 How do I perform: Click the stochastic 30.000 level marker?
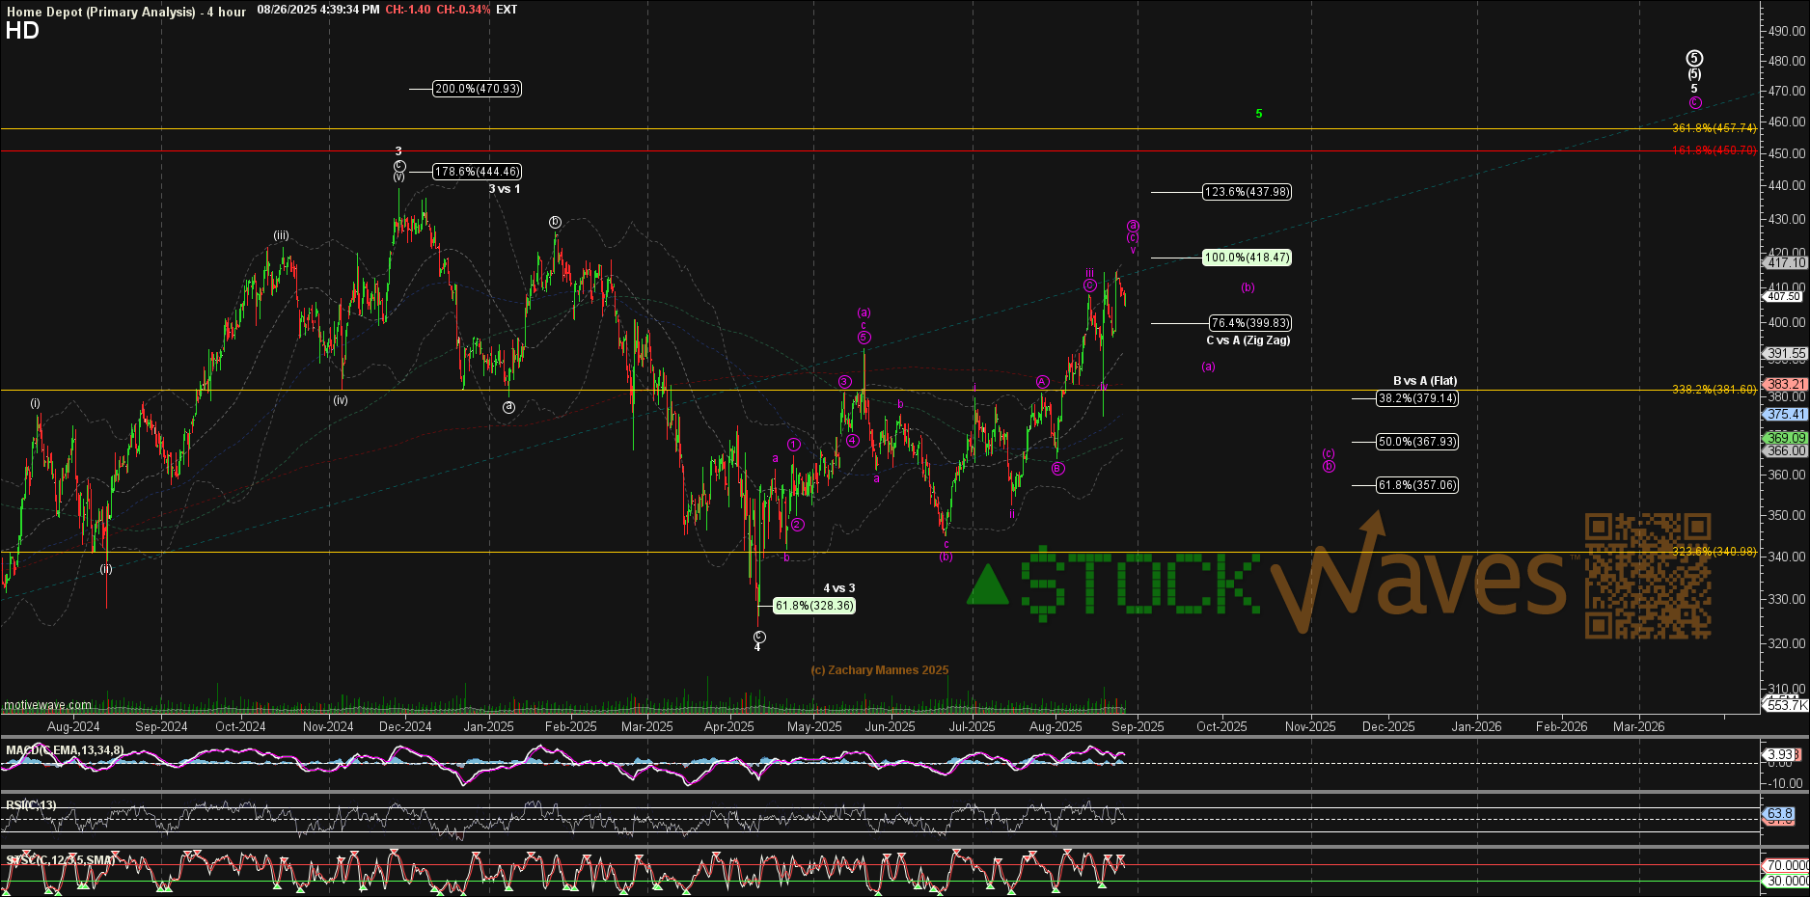[1787, 881]
